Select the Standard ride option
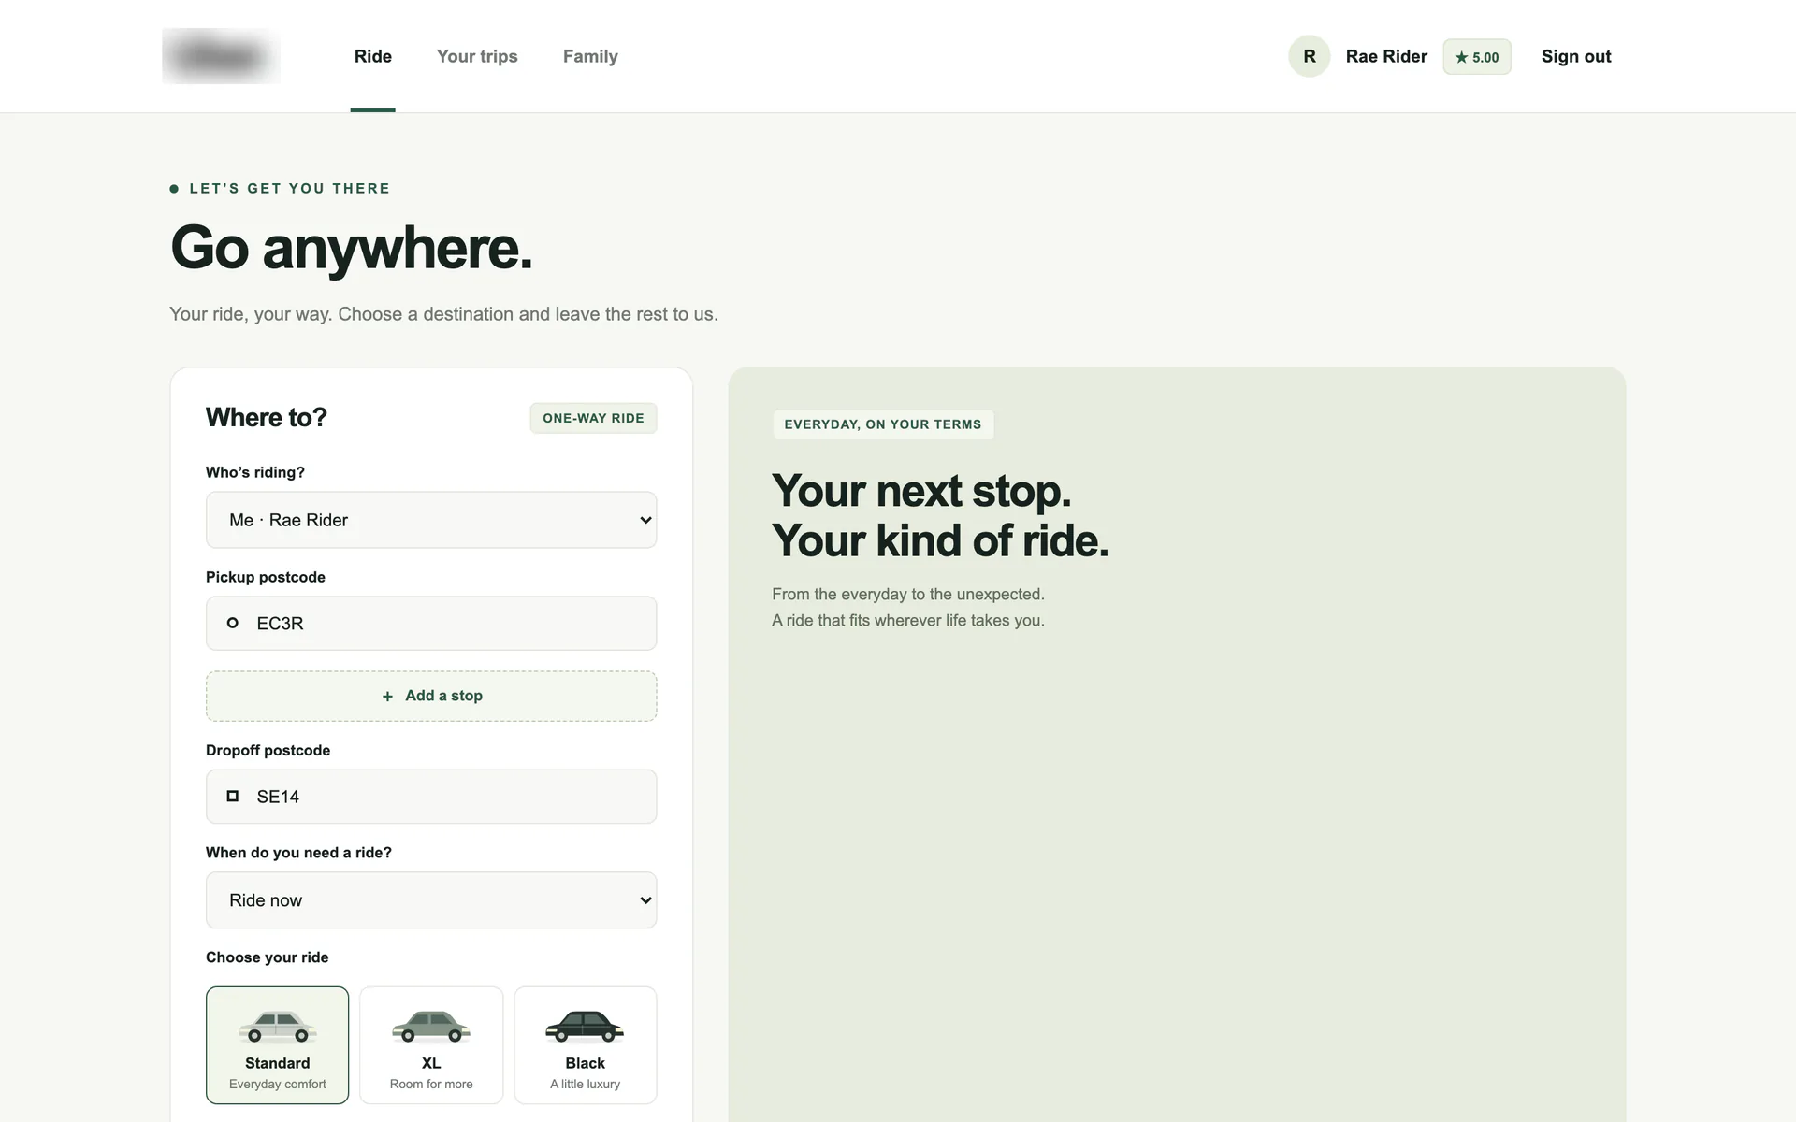This screenshot has width=1796, height=1122. tap(278, 1045)
